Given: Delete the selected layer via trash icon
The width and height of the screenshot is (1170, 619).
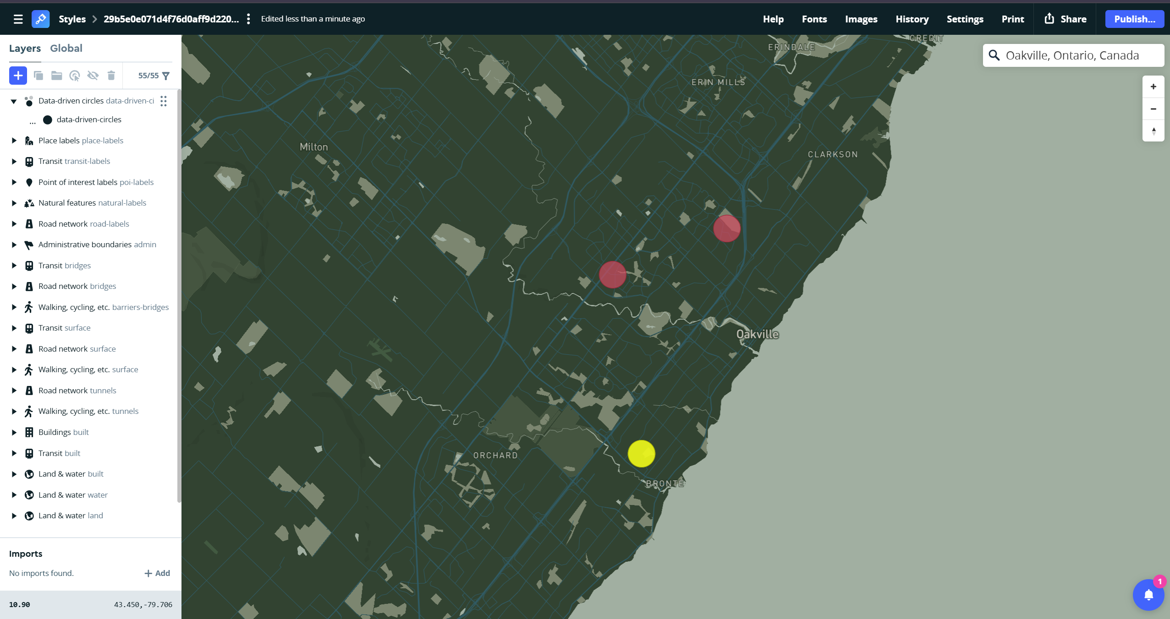Looking at the screenshot, I should tap(111, 75).
